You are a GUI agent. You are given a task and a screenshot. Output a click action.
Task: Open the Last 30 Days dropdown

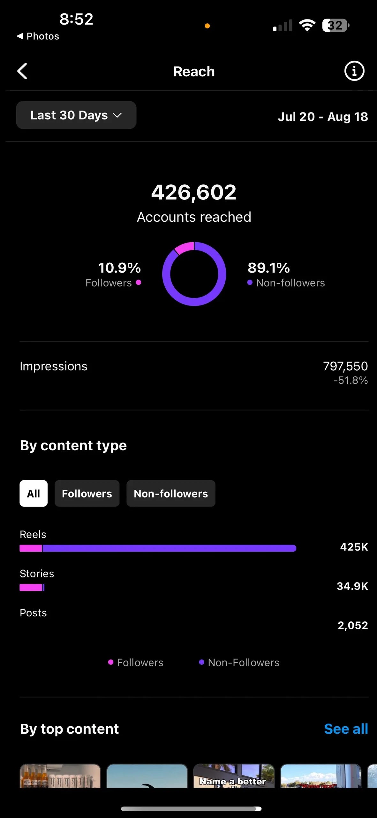point(76,115)
